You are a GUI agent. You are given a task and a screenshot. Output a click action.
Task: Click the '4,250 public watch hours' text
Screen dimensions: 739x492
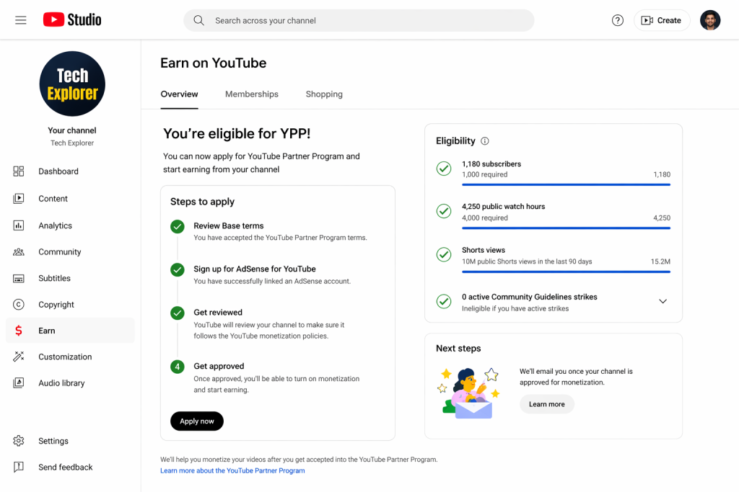coord(503,207)
